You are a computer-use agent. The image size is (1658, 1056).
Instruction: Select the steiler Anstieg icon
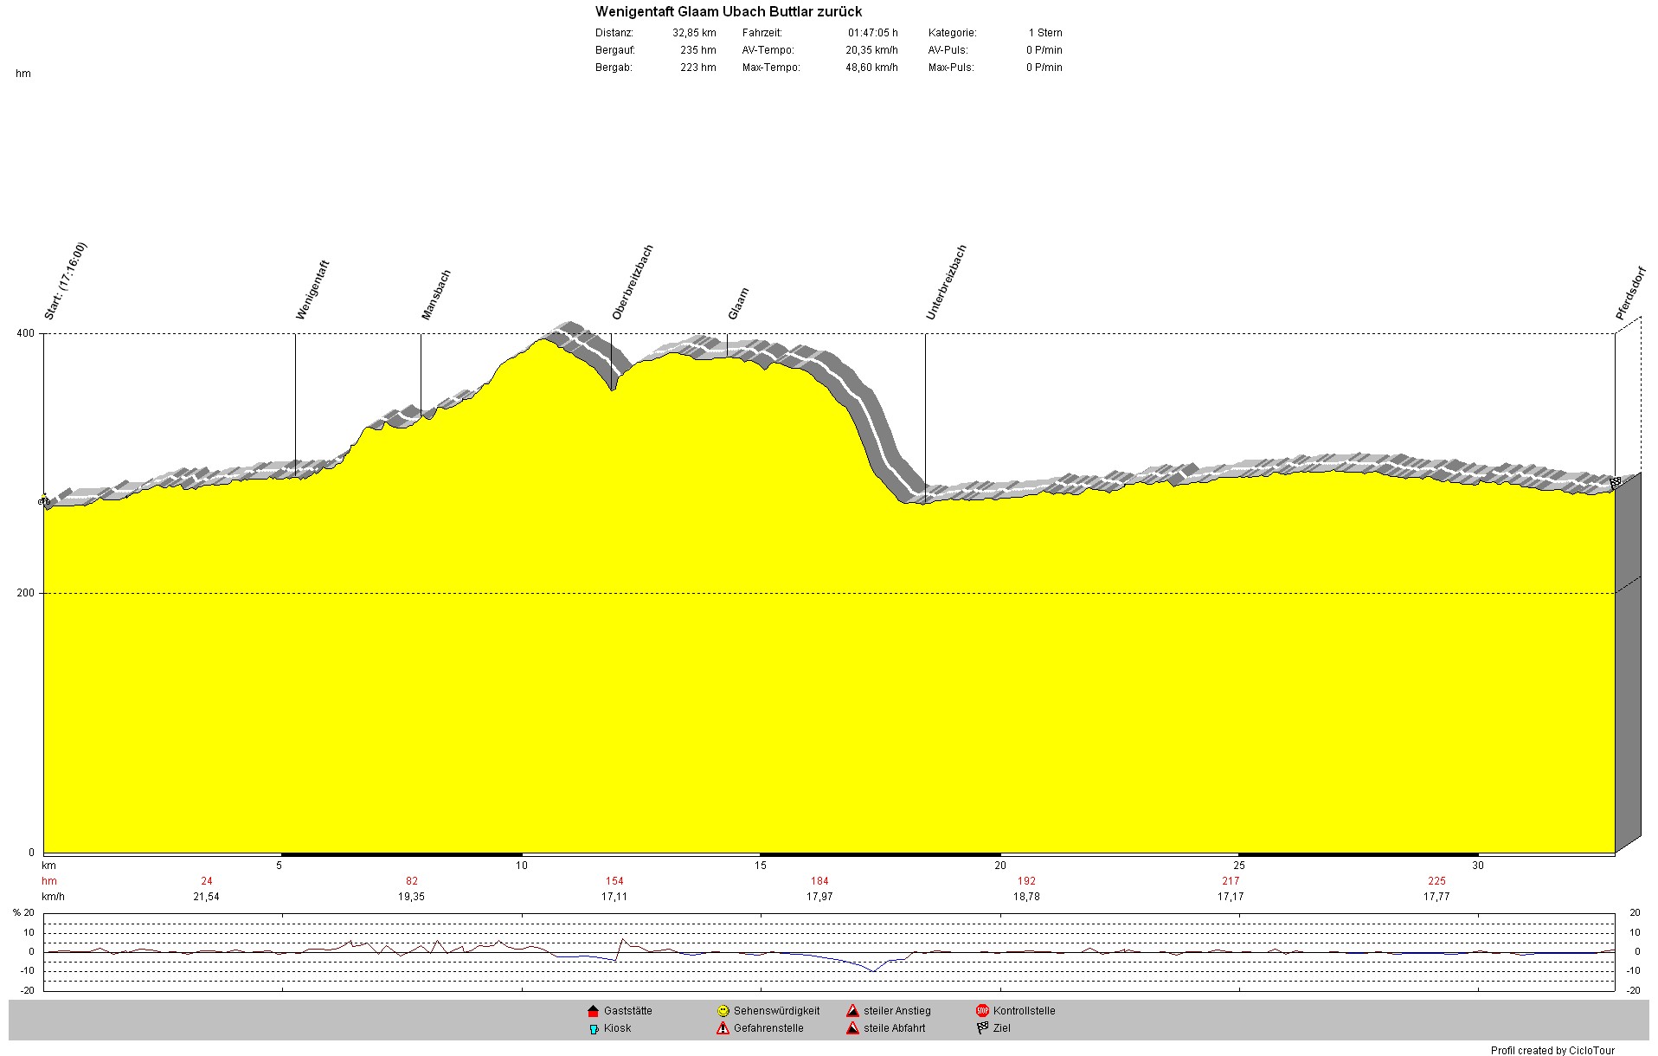click(x=852, y=1011)
